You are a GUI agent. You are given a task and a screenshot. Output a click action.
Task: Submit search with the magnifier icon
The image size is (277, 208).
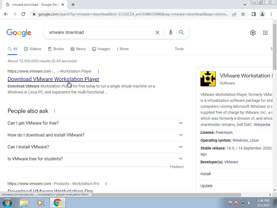[x=181, y=32]
